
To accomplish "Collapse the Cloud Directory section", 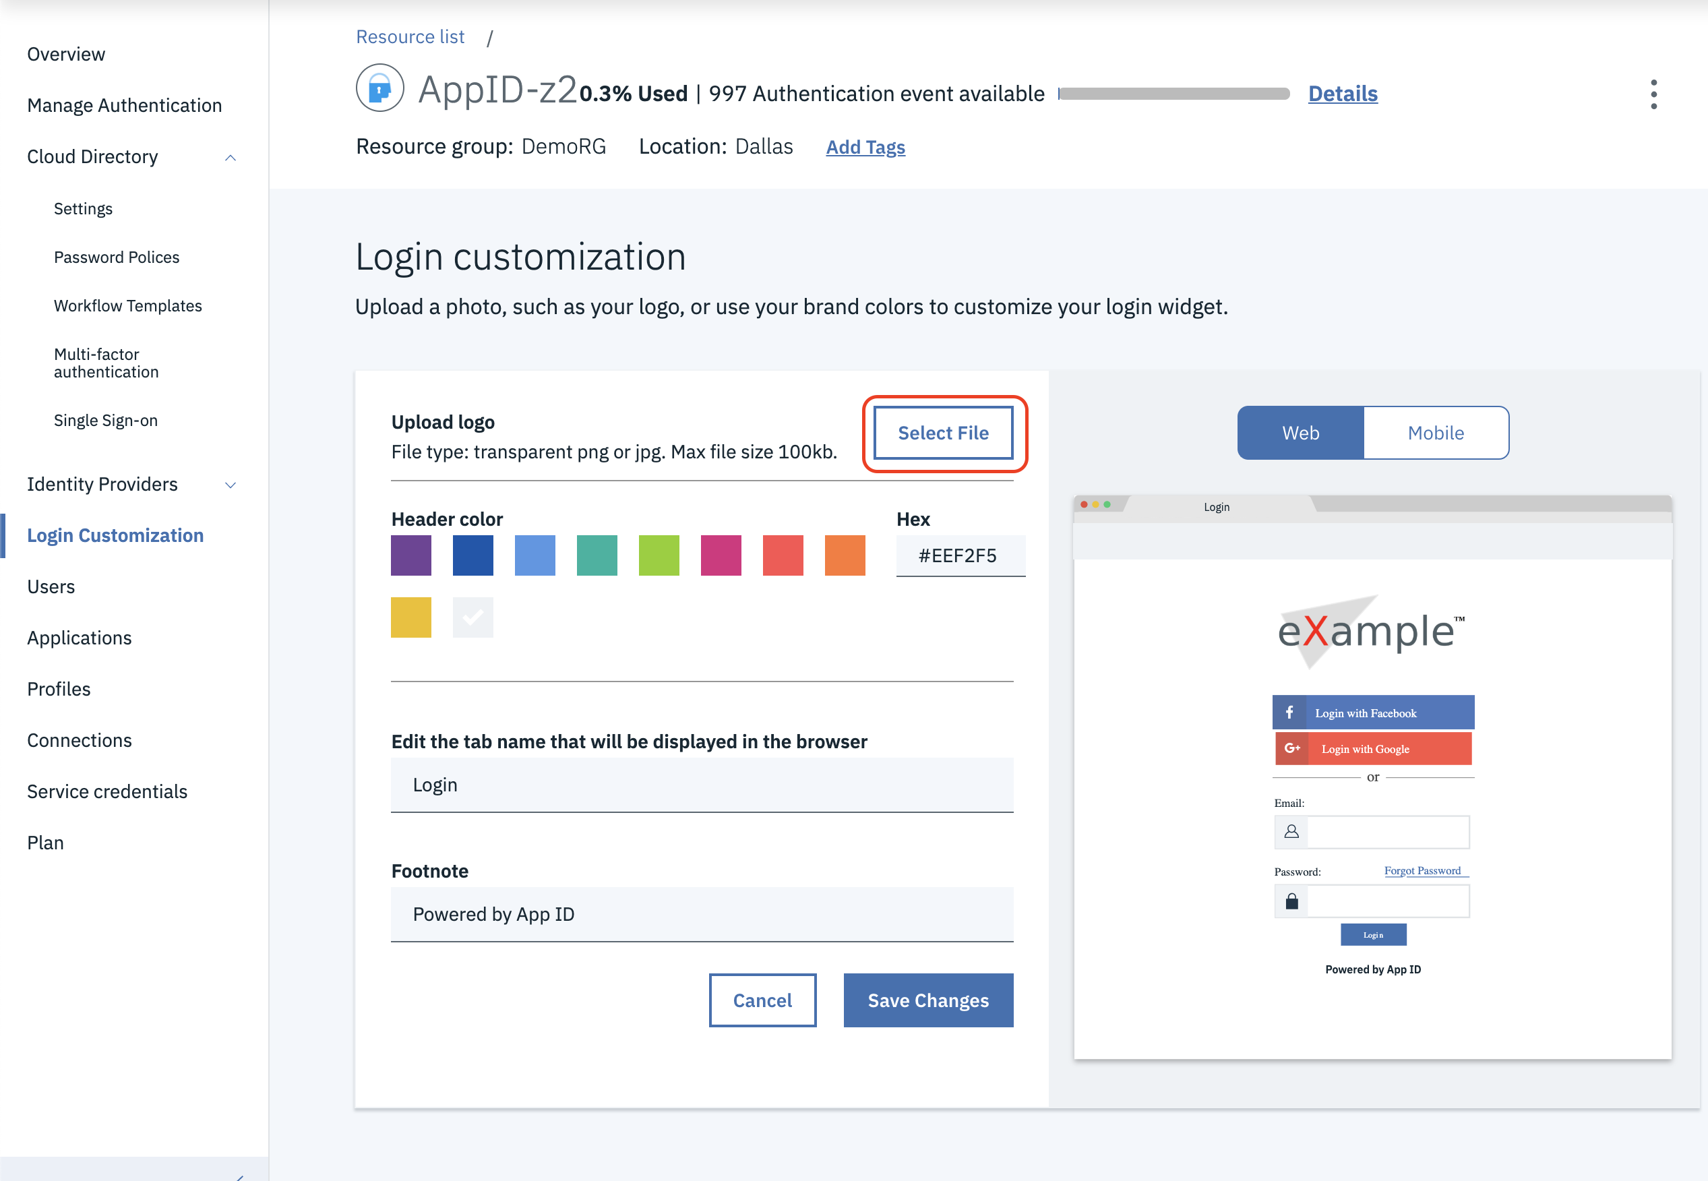I will pos(230,157).
